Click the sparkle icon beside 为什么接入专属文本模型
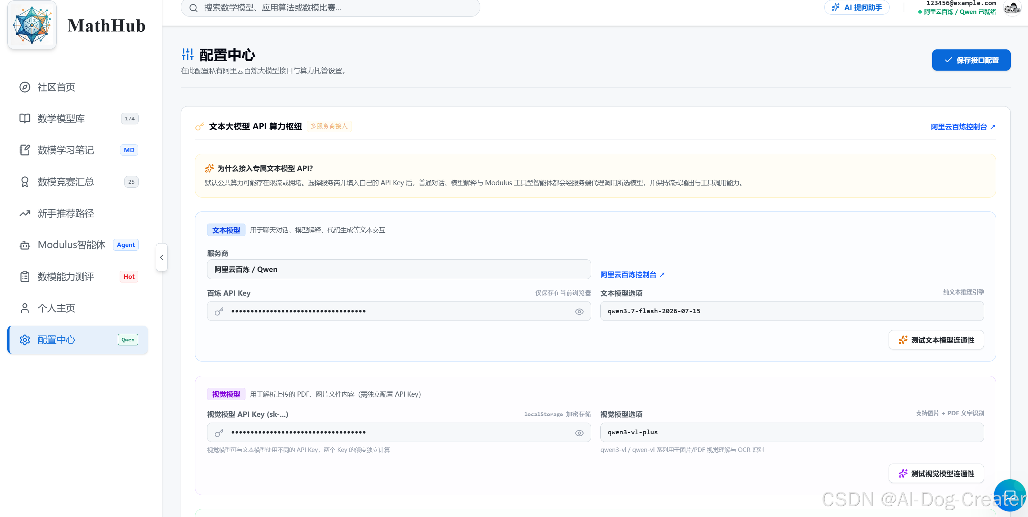Screen dimensions: 1028x517 [x=210, y=168]
